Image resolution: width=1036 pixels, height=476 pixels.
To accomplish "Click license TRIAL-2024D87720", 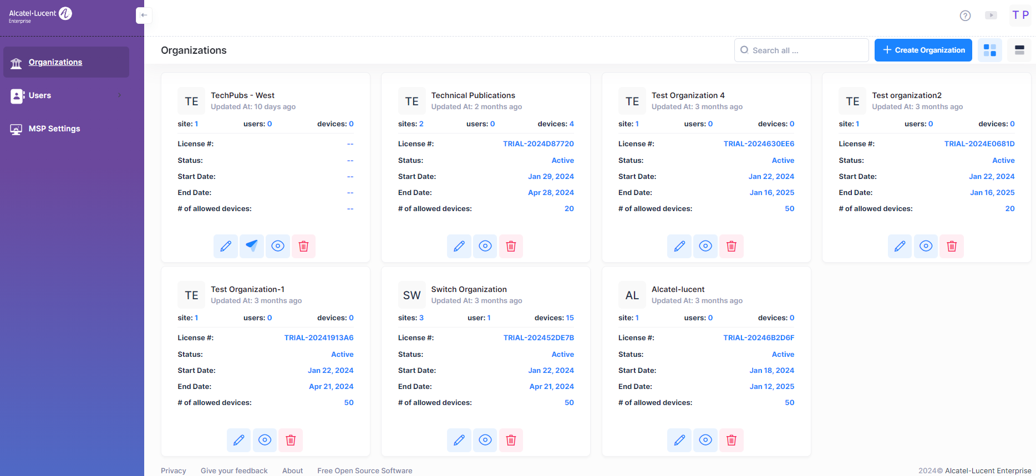I will (x=539, y=144).
